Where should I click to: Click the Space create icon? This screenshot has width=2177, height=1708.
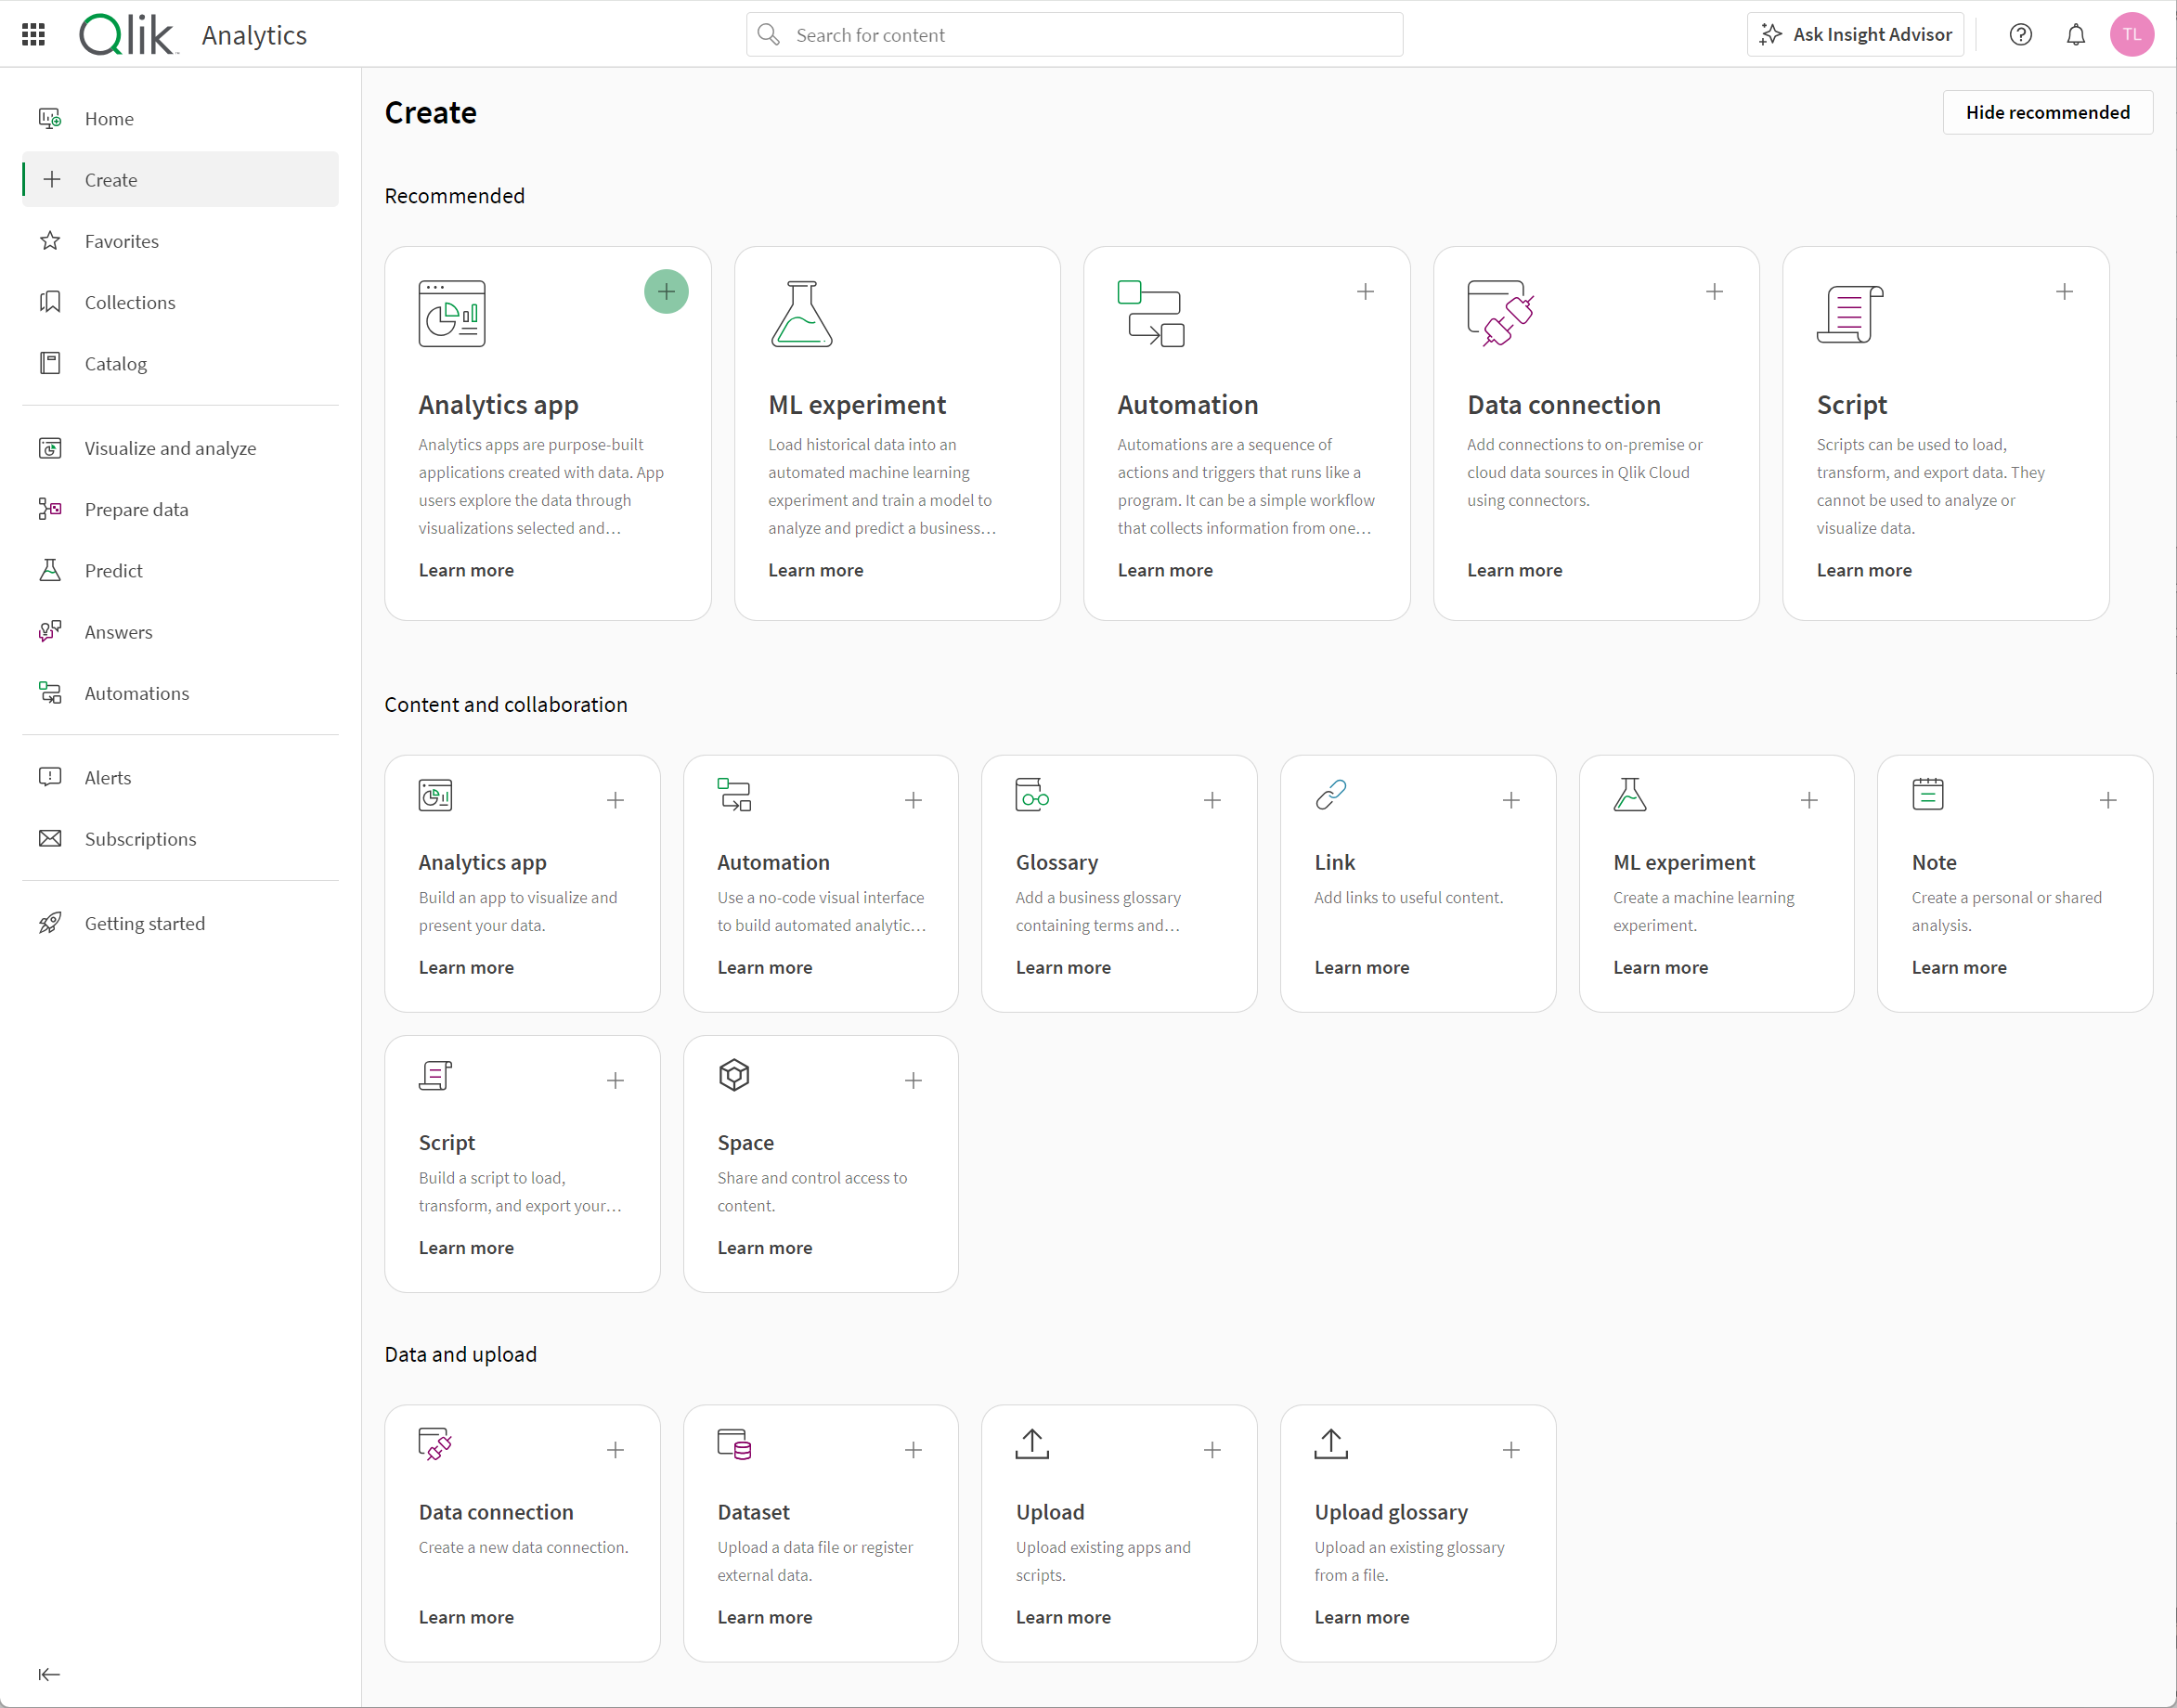(x=914, y=1080)
